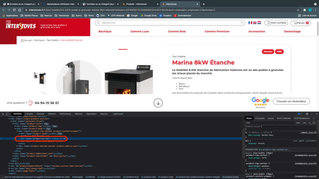The width and height of the screenshot is (319, 179).
Task: Collapse the product-card div node
Action: point(13,124)
